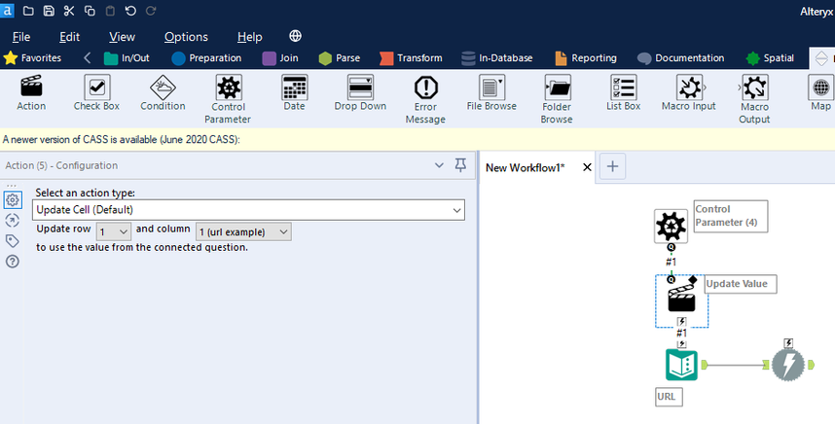835x424 pixels.
Task: Open the navigation tab in config sidebar
Action: click(x=13, y=220)
